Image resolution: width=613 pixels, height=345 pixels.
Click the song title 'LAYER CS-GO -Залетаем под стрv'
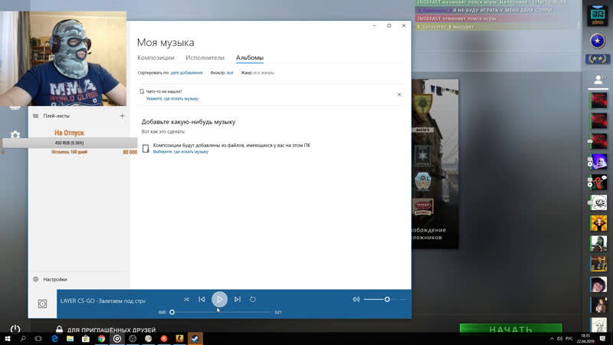tap(103, 301)
